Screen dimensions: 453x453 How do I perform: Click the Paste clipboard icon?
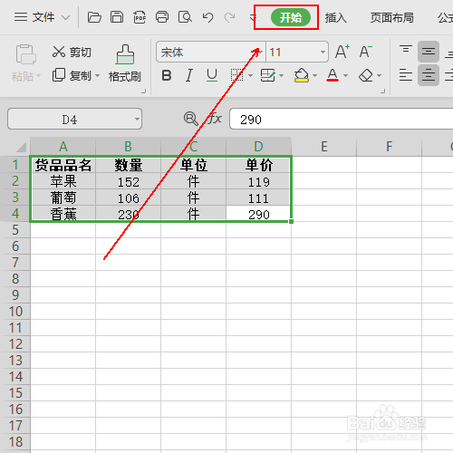pyautogui.click(x=25, y=54)
